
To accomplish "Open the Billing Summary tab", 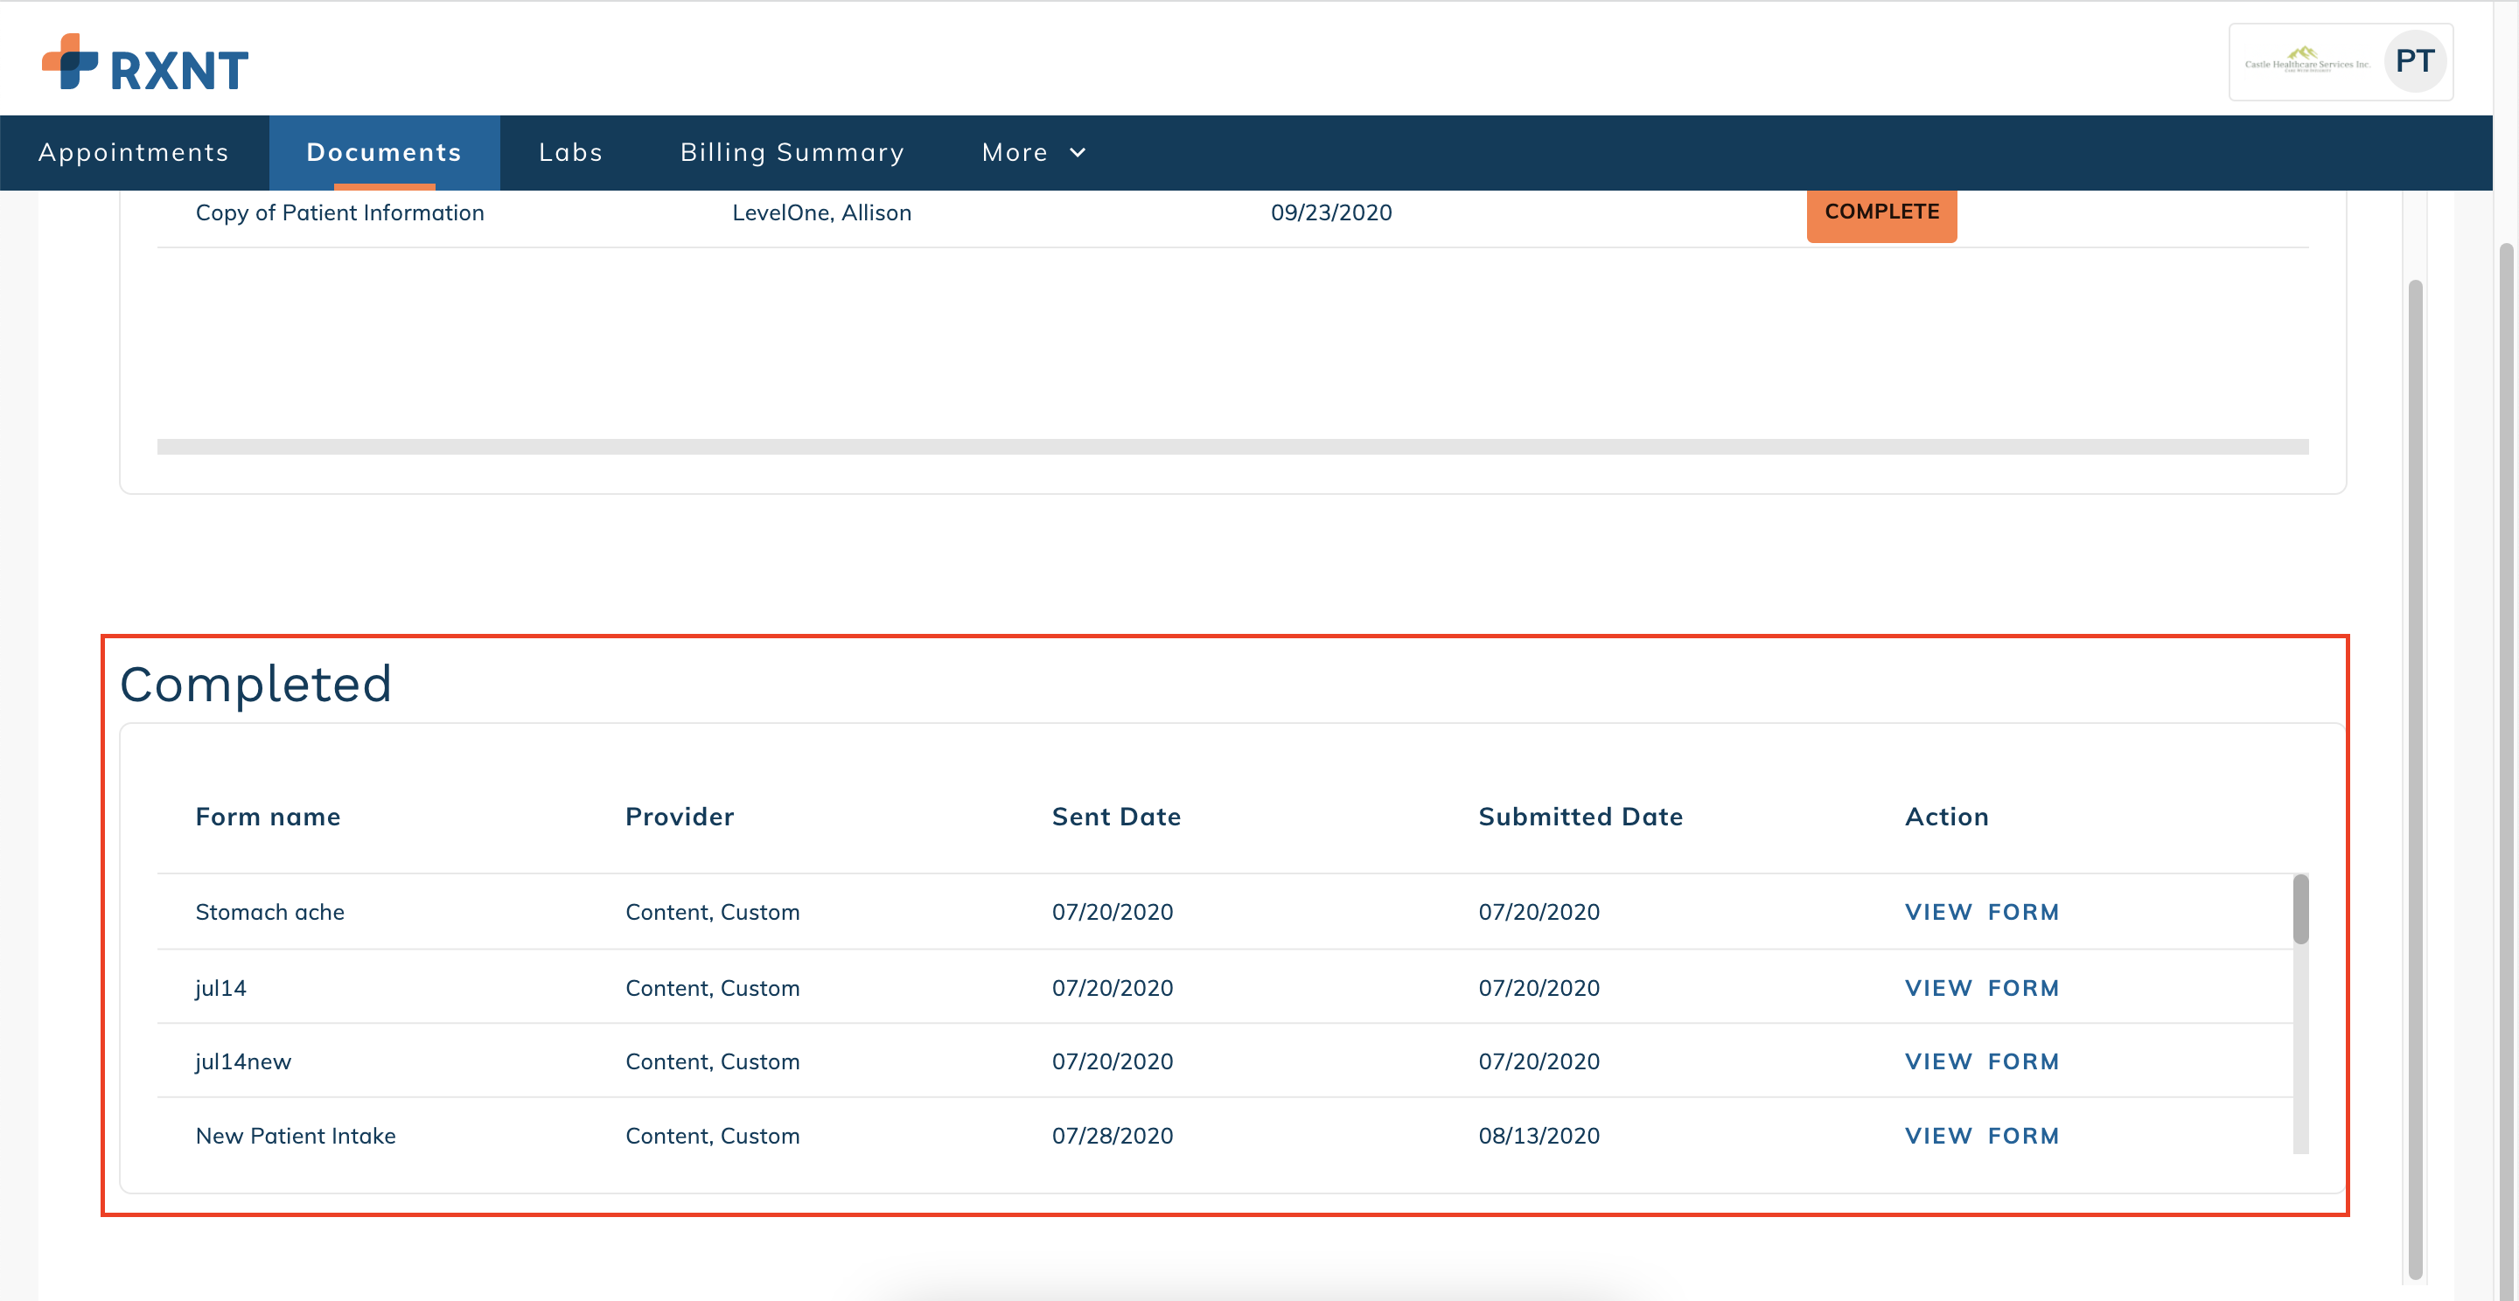I will pos(792,152).
